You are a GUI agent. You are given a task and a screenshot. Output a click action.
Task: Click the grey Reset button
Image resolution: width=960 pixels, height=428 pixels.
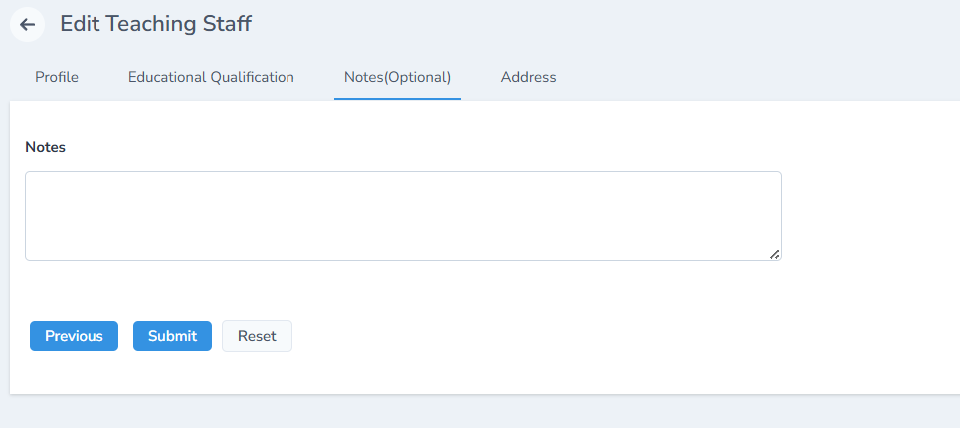coord(257,336)
